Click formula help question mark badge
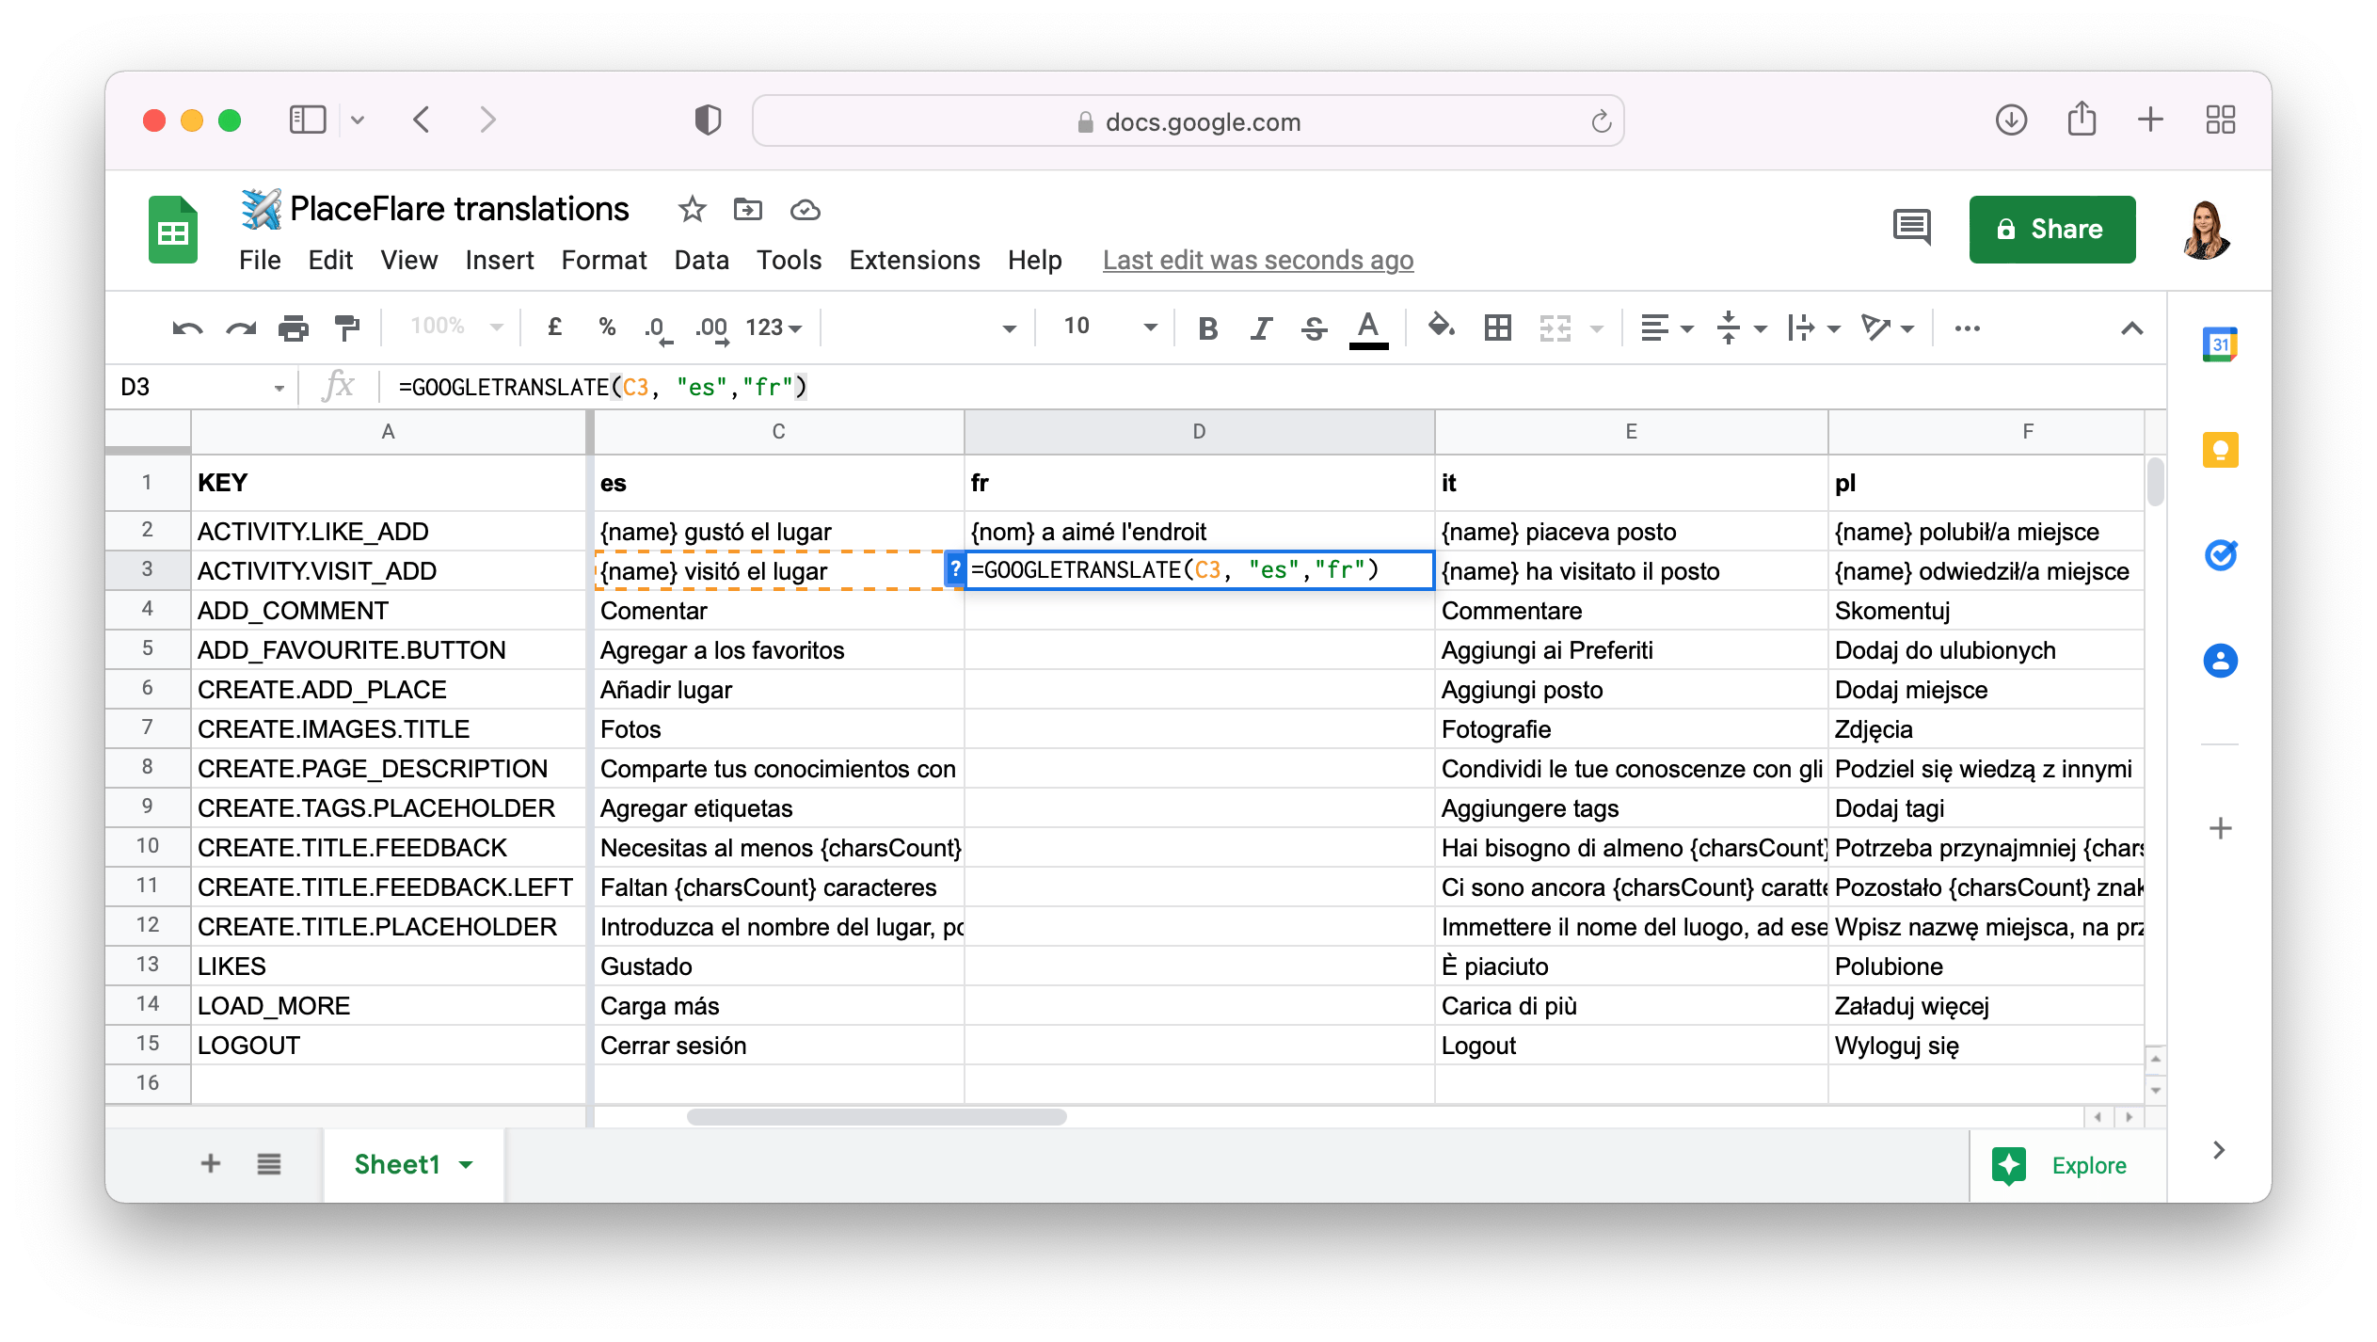Screen dimensions: 2377x1342 pos(955,569)
